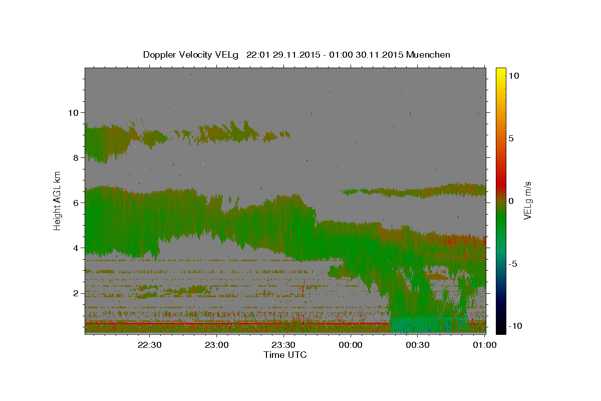This screenshot has height=401, width=601.
Task: Click the red horizontal line near ground level
Action: [x=238, y=323]
